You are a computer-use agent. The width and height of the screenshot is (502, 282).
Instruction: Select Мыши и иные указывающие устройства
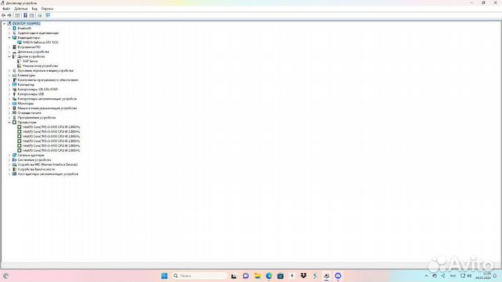(x=47, y=108)
